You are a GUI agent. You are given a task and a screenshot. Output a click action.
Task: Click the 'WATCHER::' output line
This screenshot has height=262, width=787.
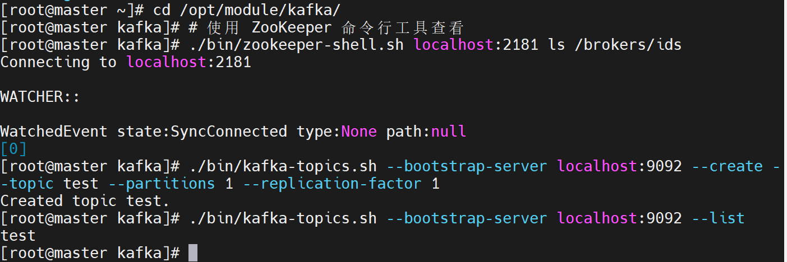coord(40,97)
